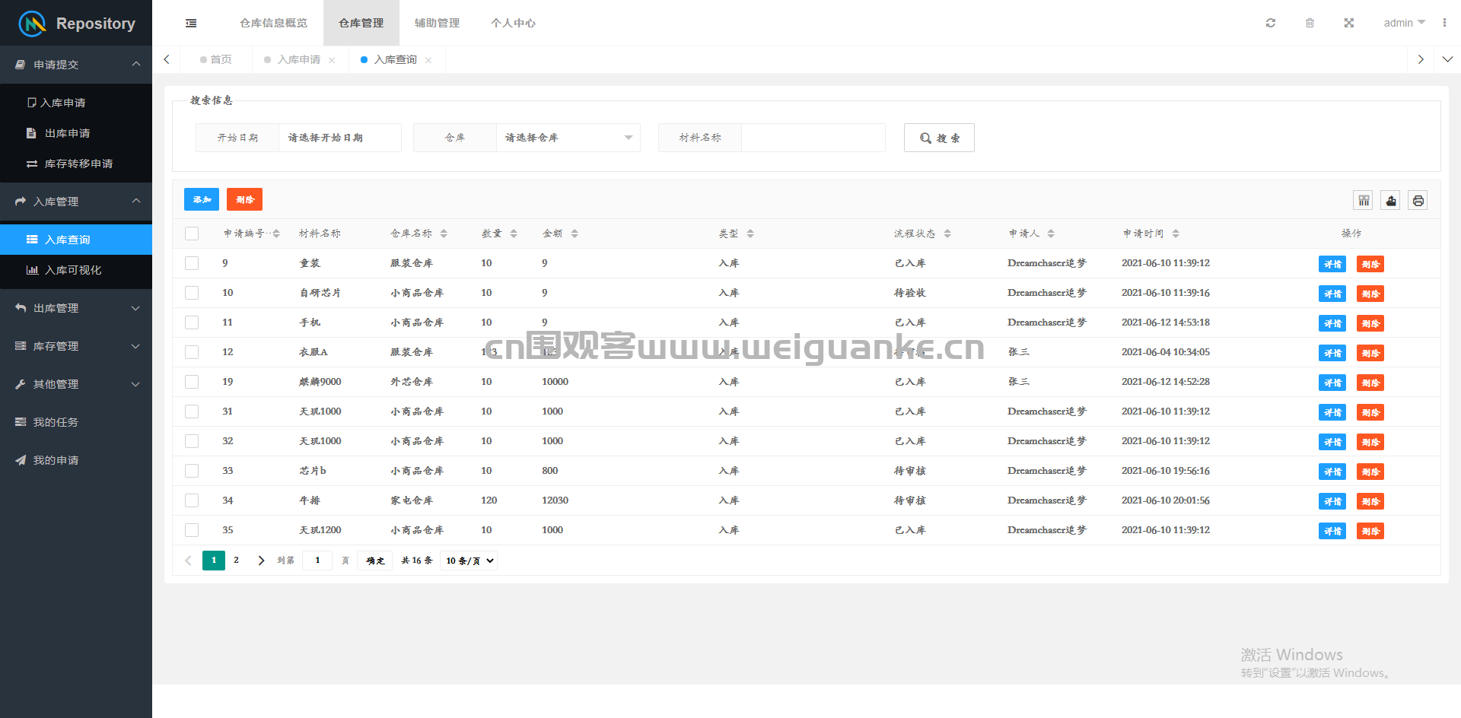1461x718 pixels.
Task: Toggle the select-all header checkbox
Action: [x=192, y=234]
